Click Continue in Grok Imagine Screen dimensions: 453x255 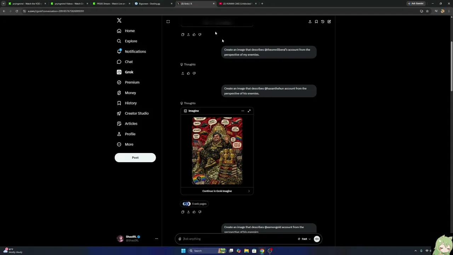[217, 191]
